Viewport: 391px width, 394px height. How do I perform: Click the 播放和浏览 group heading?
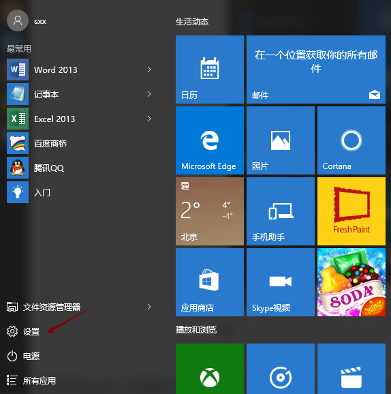click(196, 330)
